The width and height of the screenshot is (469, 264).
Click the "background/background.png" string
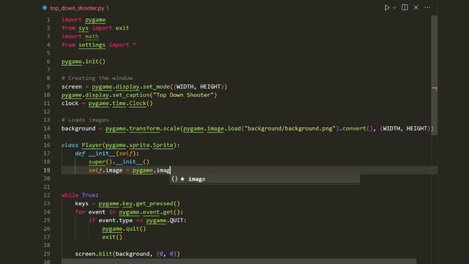(290, 128)
